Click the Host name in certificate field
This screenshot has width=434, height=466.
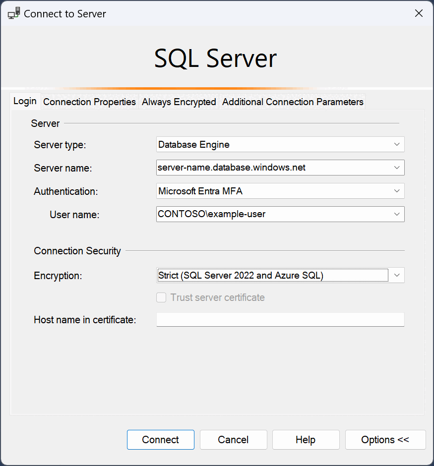pyautogui.click(x=280, y=319)
